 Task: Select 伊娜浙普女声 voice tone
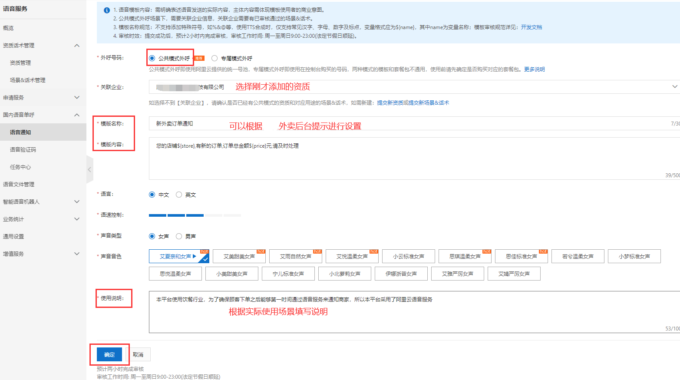[401, 274]
